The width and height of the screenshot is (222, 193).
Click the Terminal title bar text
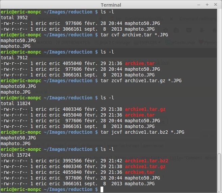111,5
